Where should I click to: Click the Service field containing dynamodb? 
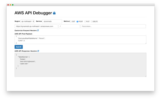coord(52,21)
